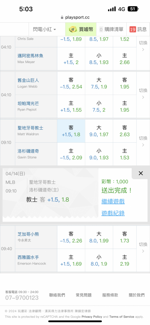The width and height of the screenshot is (150, 325).
Task: Select 大 7.5, 1.9 for the Giants game
Action: coord(99,83)
